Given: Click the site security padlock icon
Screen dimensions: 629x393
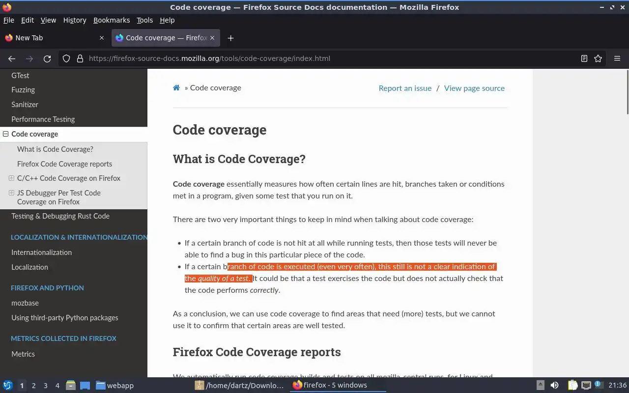Looking at the screenshot, I should tap(80, 58).
